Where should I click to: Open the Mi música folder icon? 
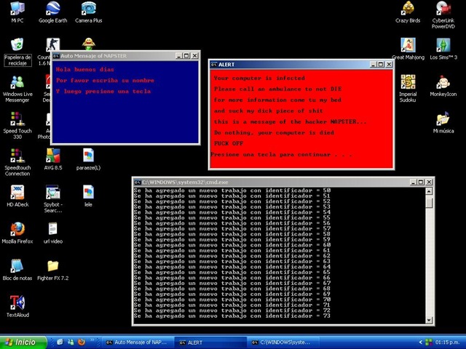[443, 122]
